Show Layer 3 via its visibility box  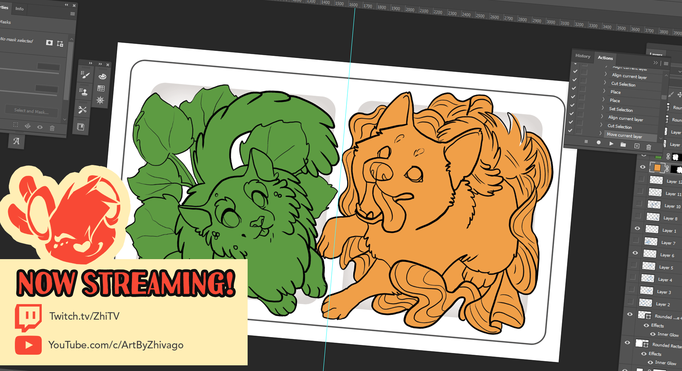632,290
